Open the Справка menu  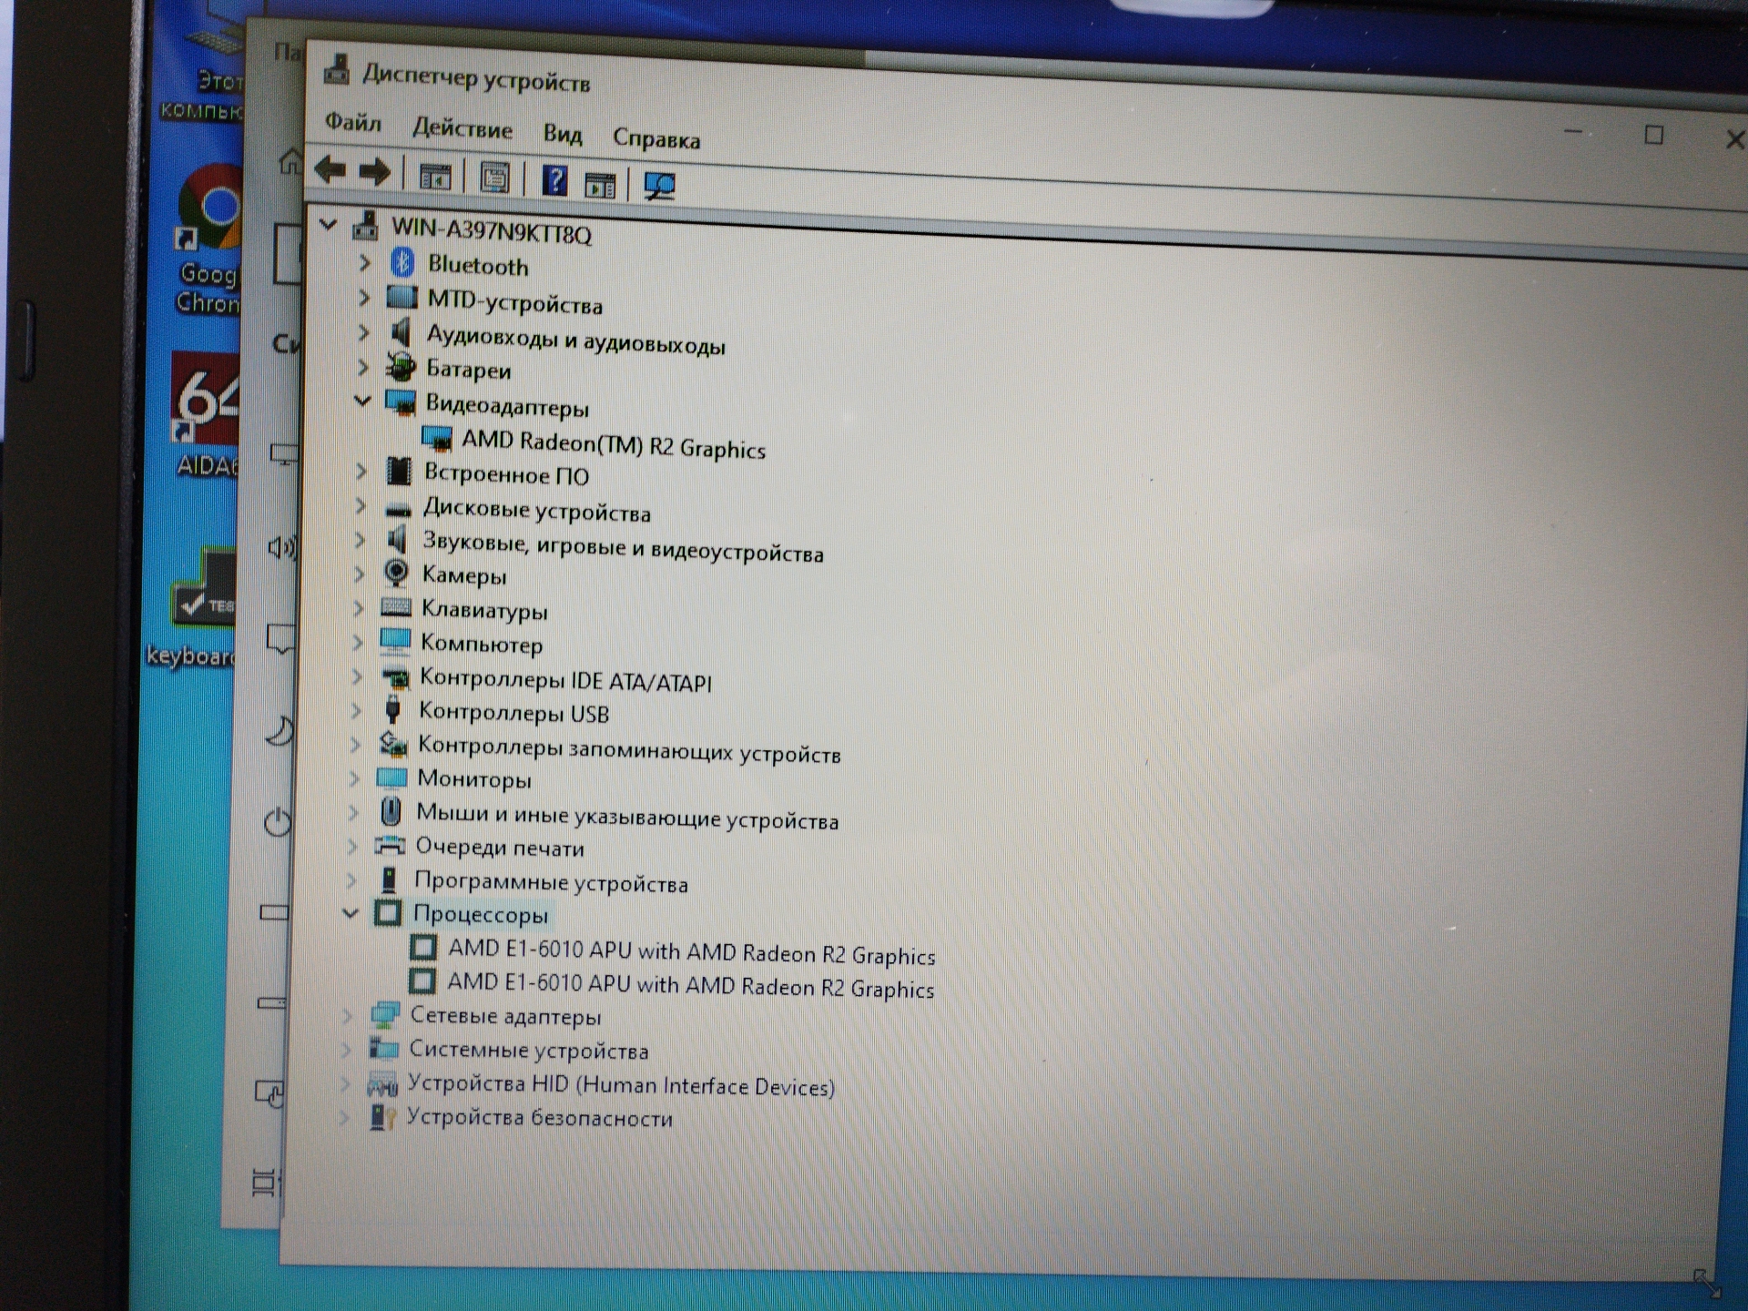click(x=656, y=138)
